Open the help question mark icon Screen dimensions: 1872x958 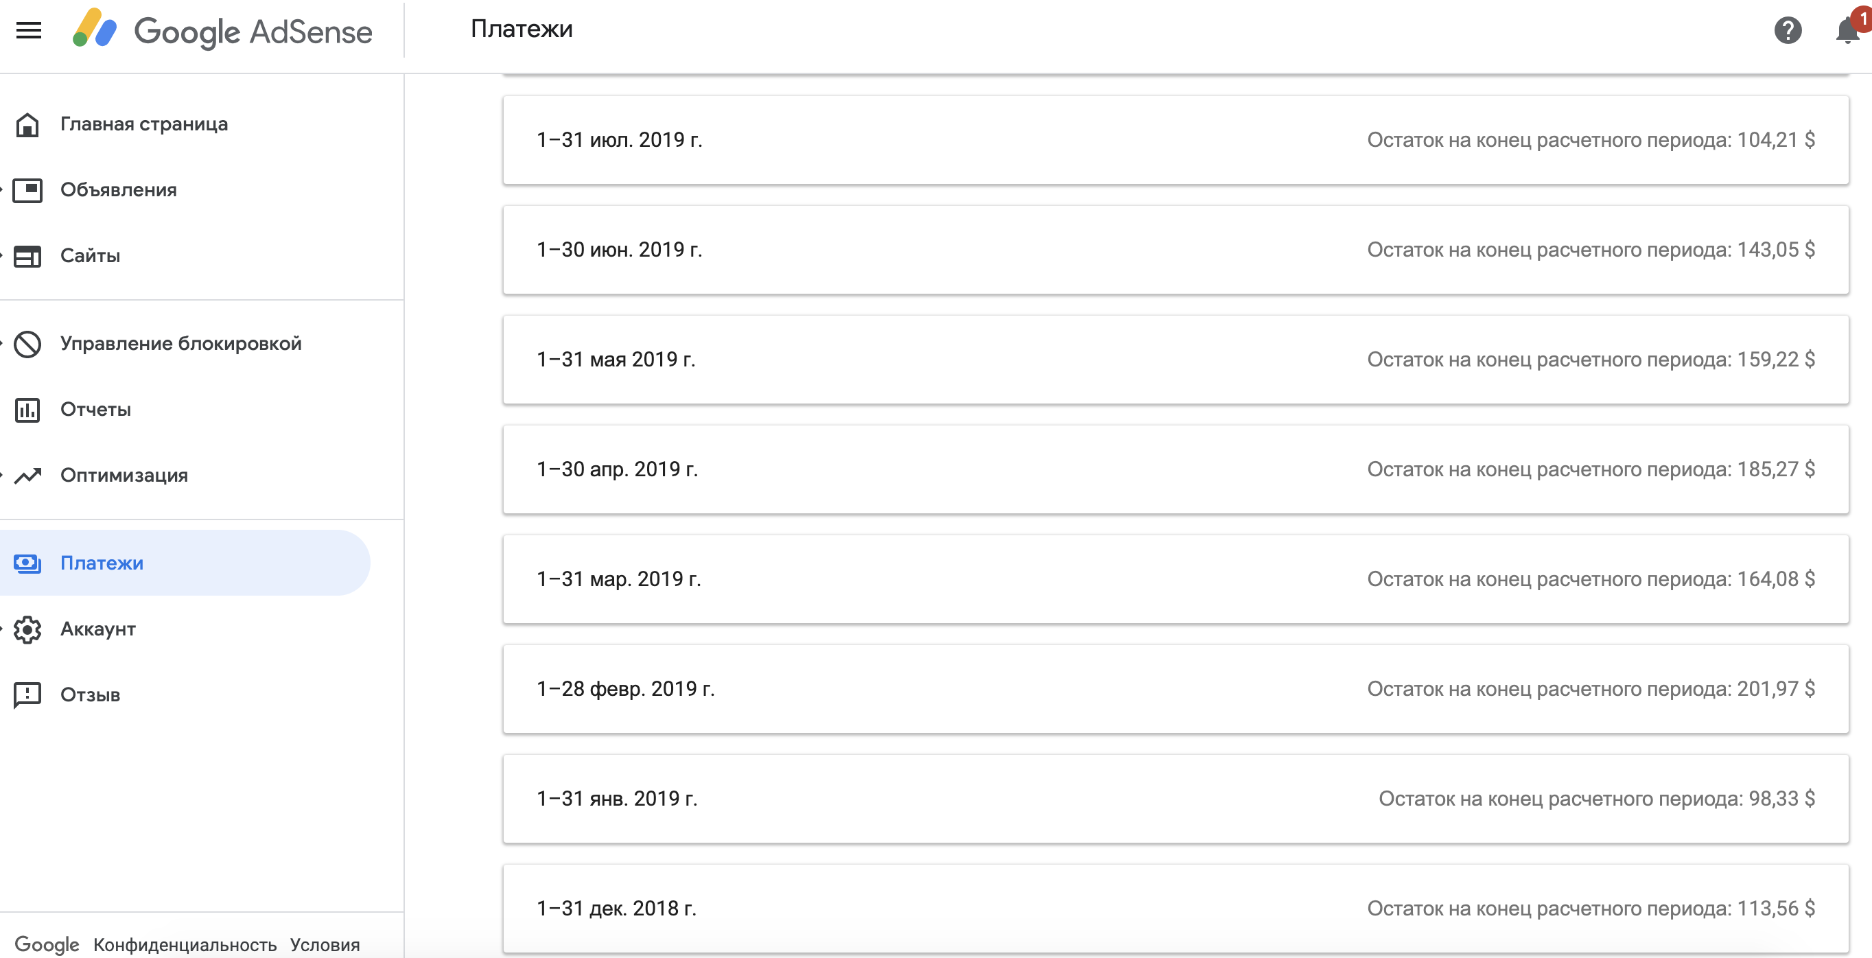point(1787,30)
